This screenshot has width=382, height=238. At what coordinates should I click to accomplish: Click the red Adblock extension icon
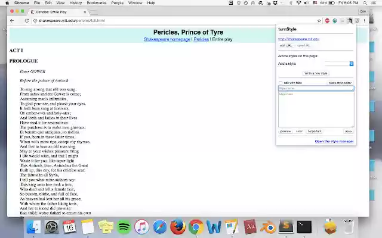coord(327,21)
